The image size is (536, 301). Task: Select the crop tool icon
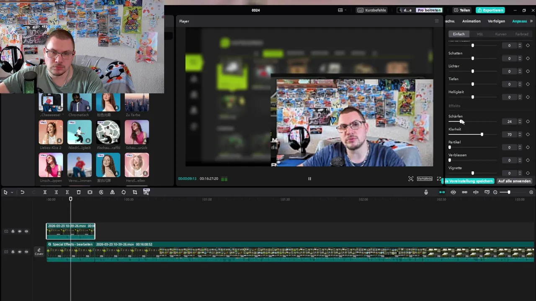[x=135, y=192]
